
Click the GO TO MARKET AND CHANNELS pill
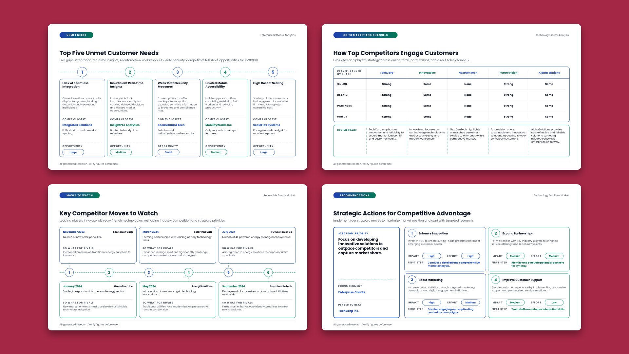(x=365, y=35)
